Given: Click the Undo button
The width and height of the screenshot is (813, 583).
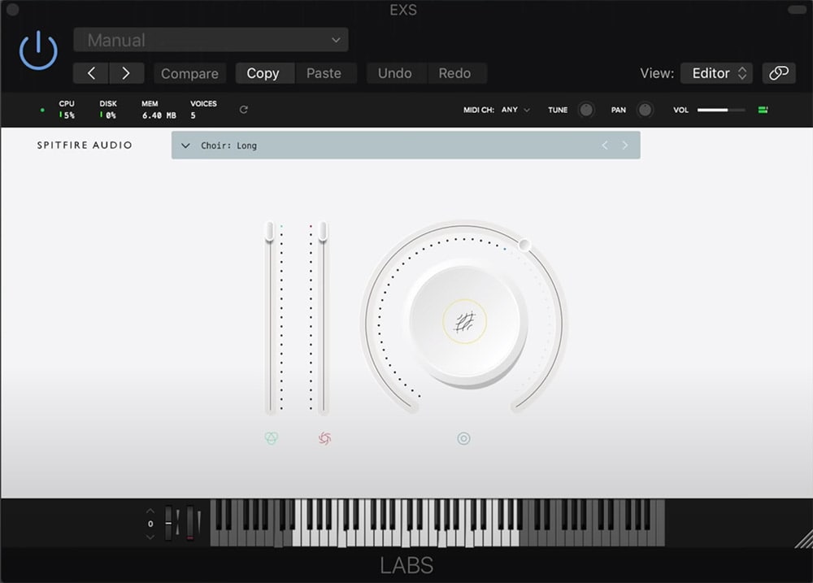Looking at the screenshot, I should (396, 73).
